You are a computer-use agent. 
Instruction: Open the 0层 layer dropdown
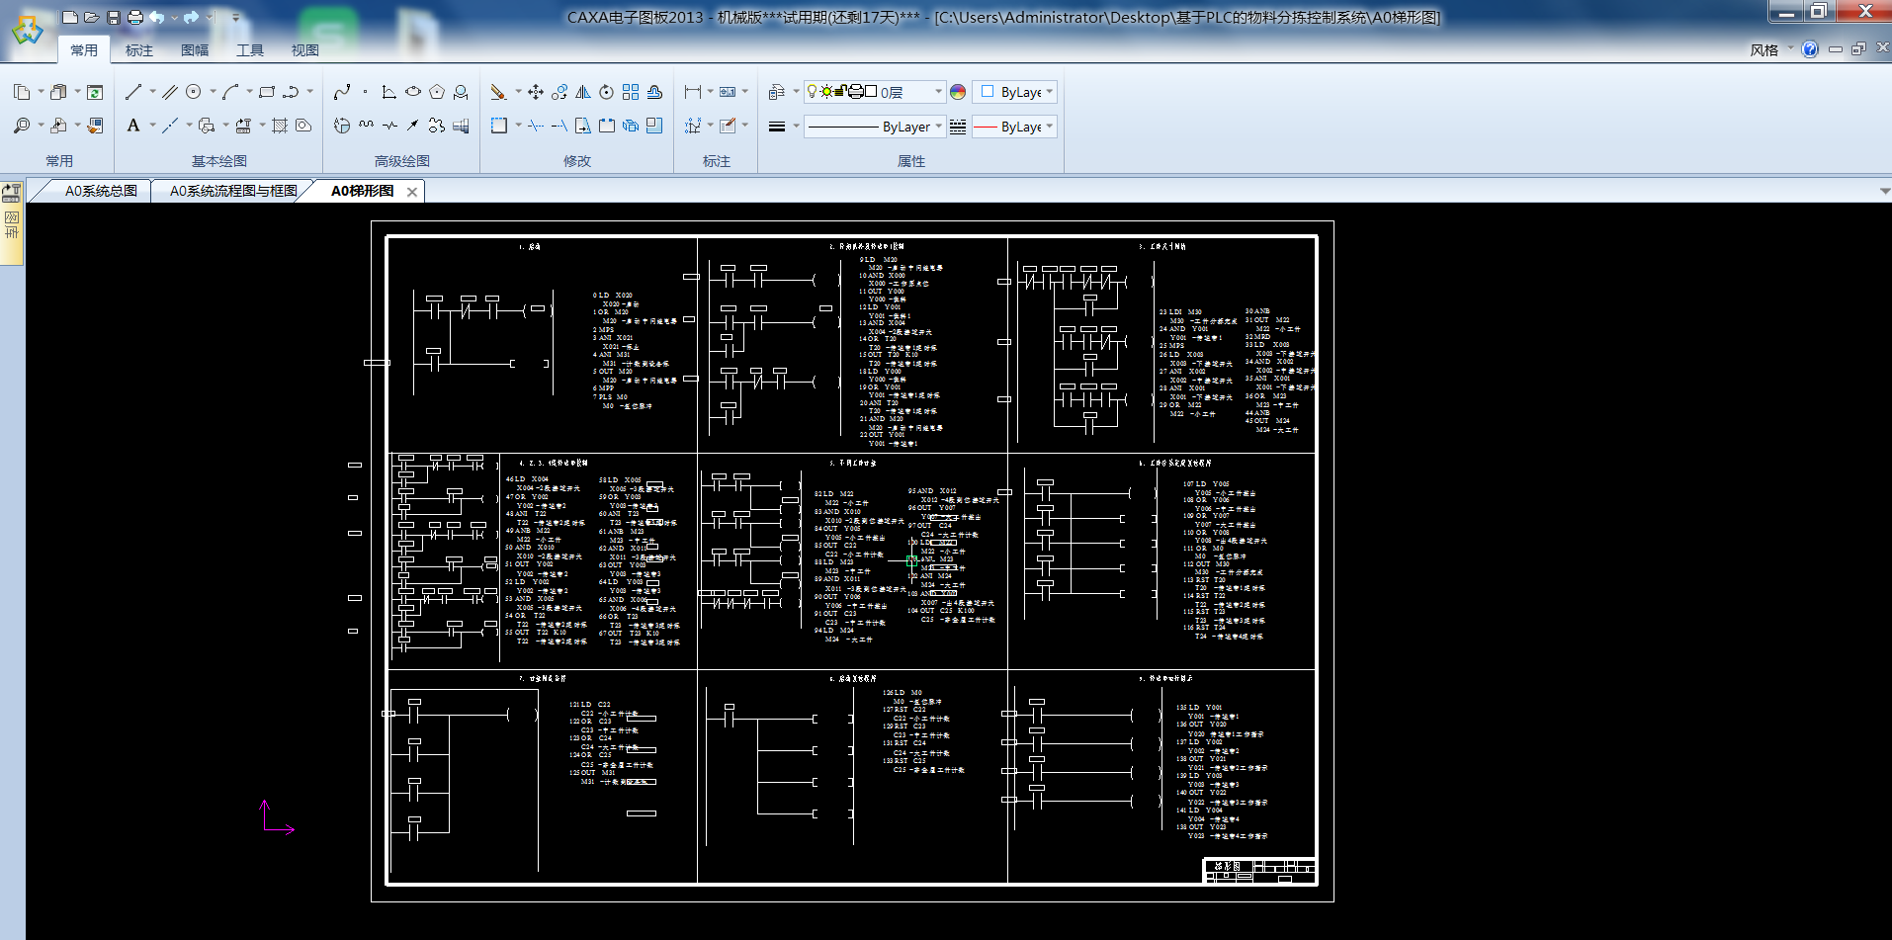938,92
